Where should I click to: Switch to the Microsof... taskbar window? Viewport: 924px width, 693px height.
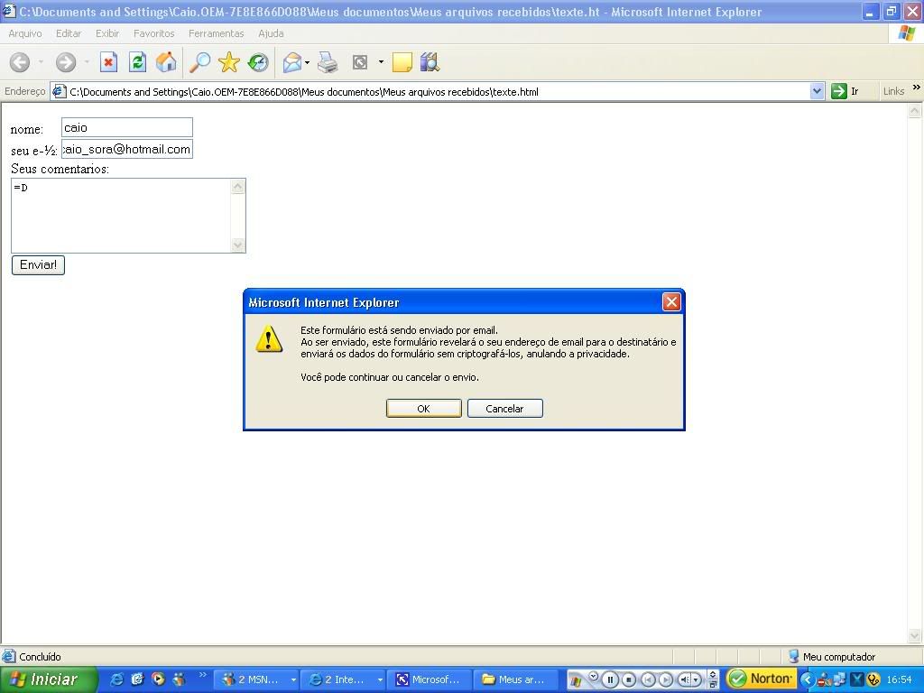(430, 679)
